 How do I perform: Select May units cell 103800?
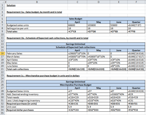99,25
